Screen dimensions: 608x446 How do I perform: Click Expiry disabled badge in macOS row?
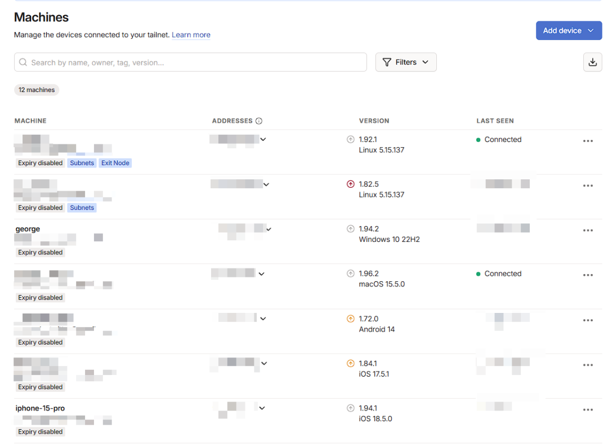pos(40,298)
